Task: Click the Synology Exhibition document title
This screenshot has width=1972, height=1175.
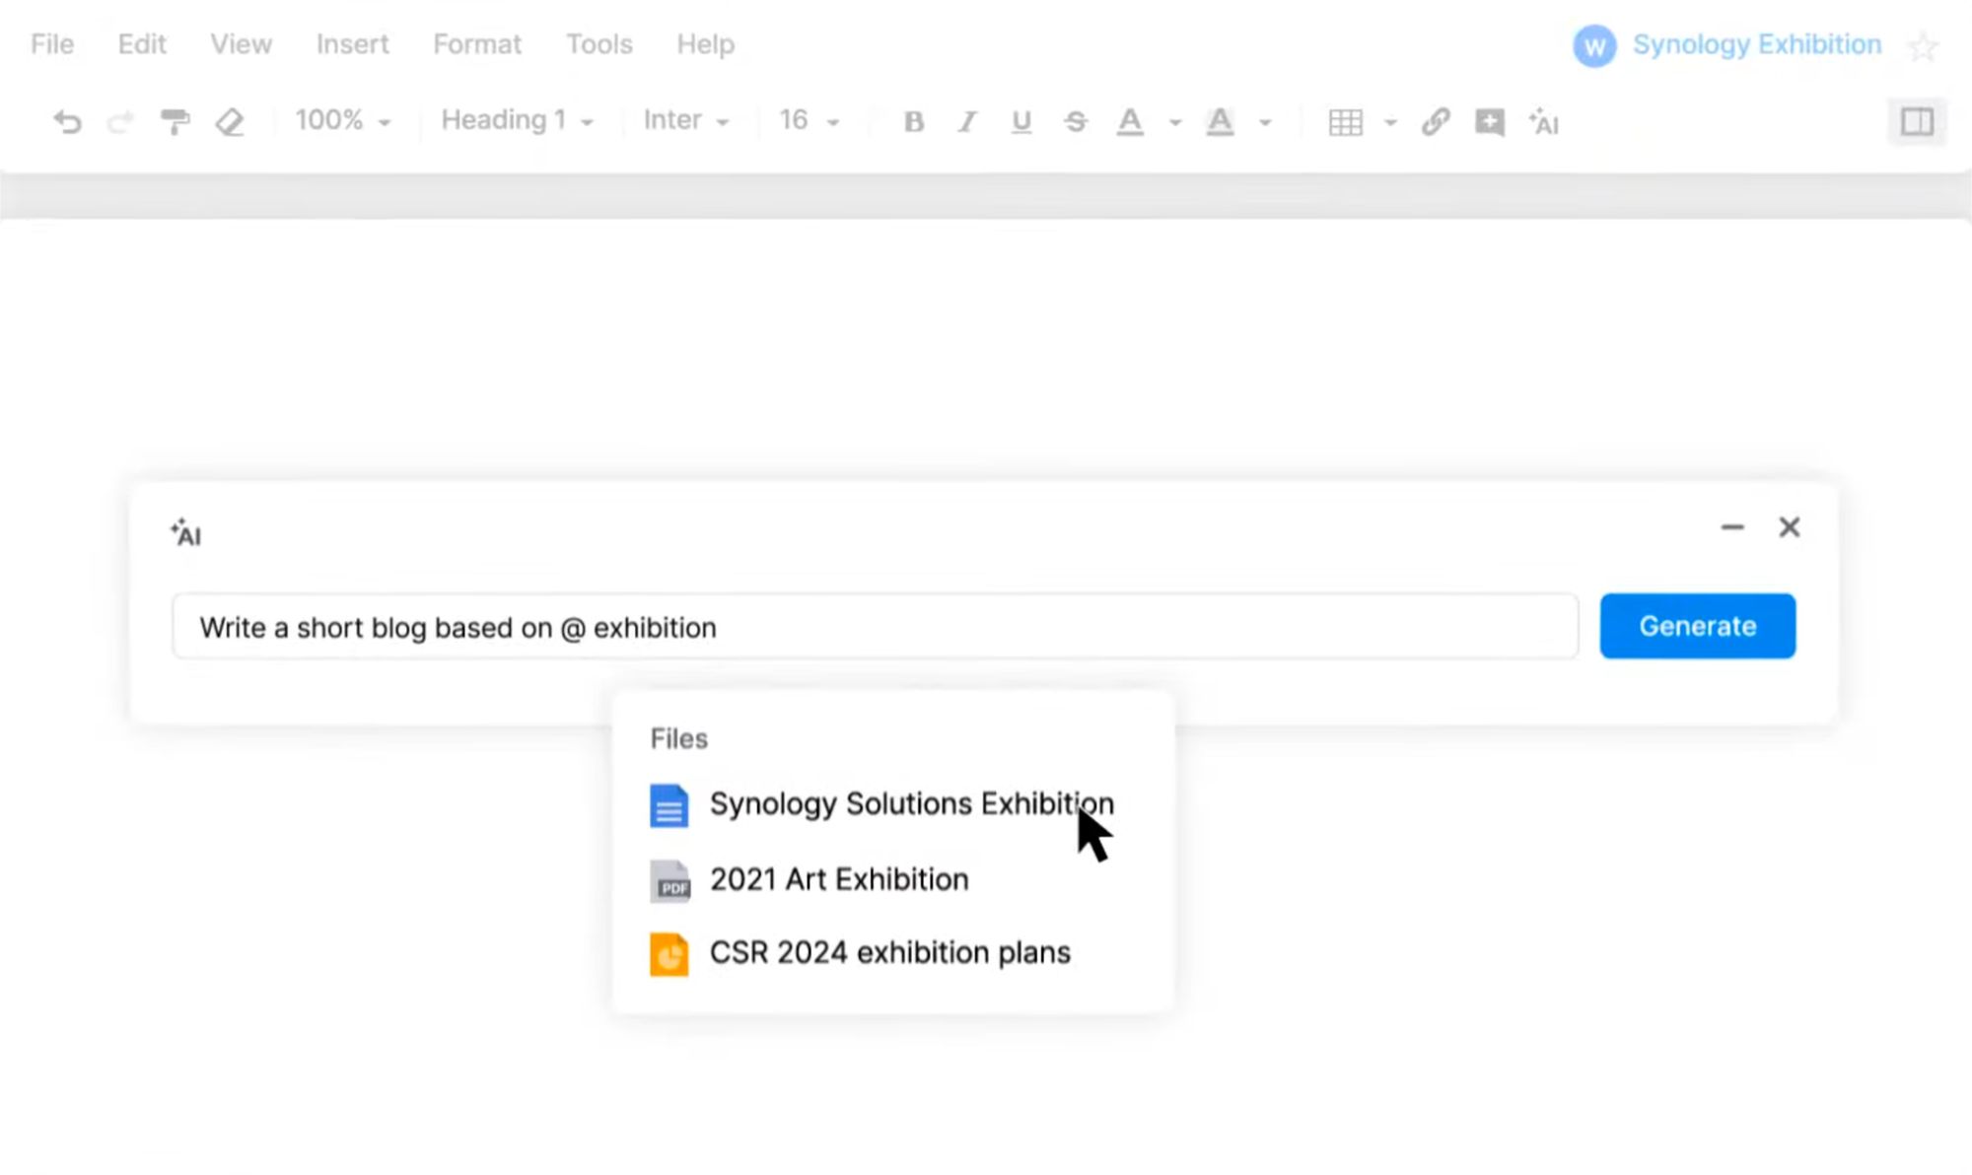Action: pyautogui.click(x=1757, y=44)
